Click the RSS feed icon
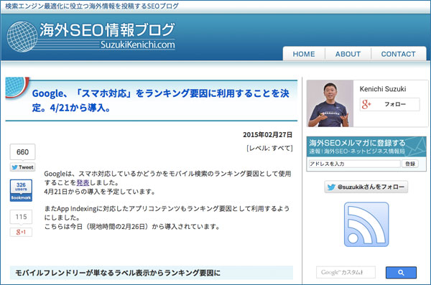Screen dimensions: 431x285 tap(366, 225)
